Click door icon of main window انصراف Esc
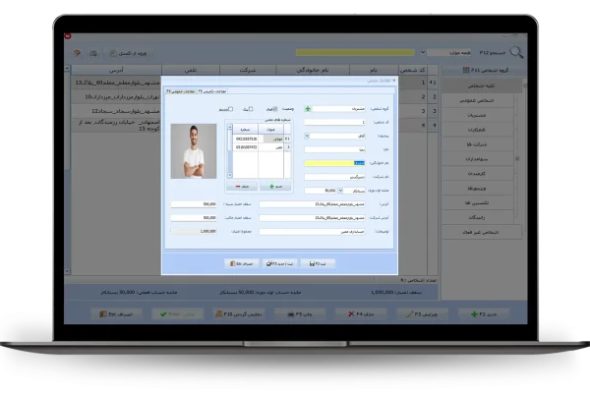Viewport: 590px width, 393px height. point(102,313)
